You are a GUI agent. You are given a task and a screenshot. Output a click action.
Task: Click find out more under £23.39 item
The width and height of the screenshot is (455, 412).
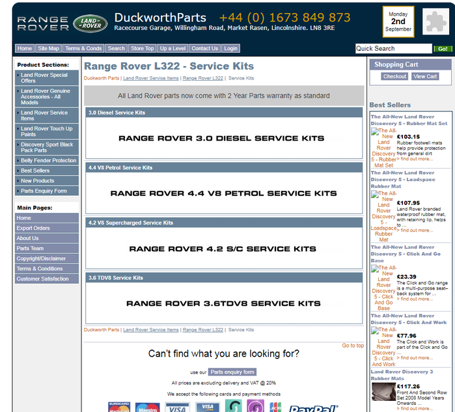(x=415, y=299)
